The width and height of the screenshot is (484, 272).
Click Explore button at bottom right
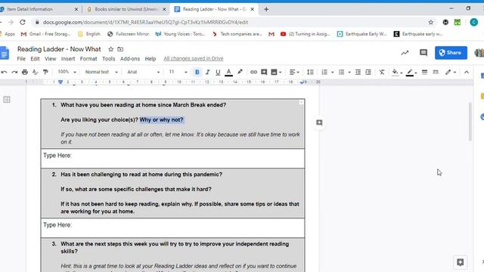[x=460, y=262]
